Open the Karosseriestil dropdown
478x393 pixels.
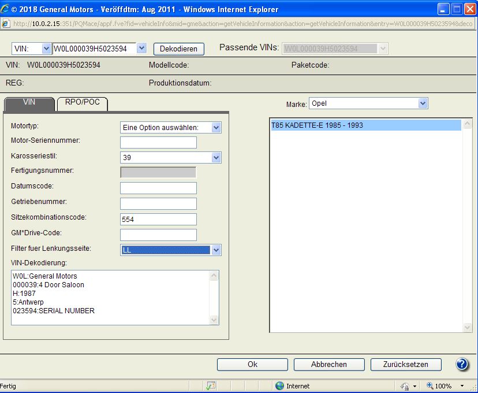tap(216, 157)
